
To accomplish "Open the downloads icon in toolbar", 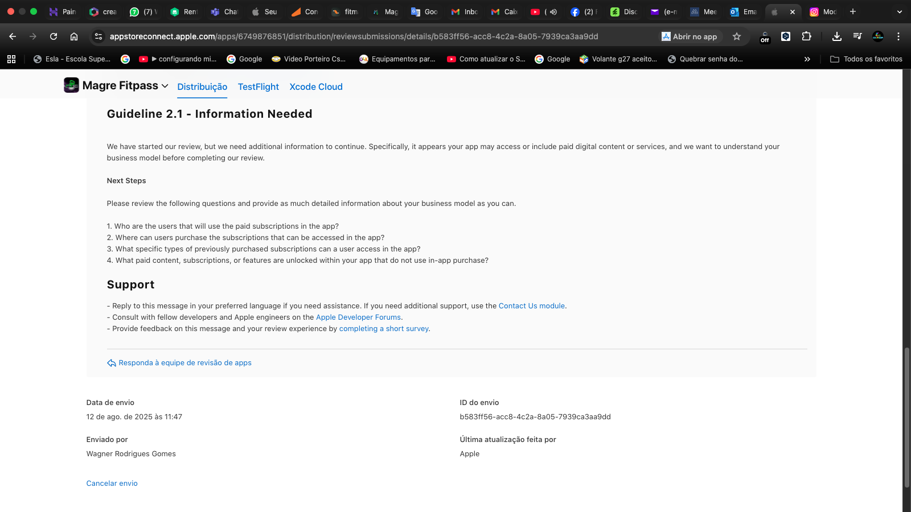I will [836, 36].
